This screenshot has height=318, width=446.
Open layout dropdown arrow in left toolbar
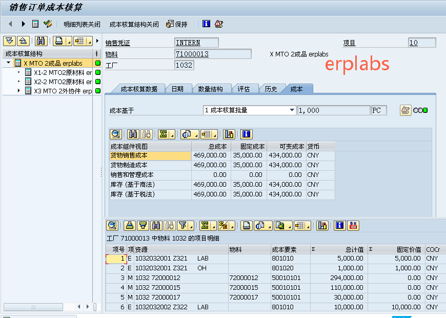[x=90, y=43]
